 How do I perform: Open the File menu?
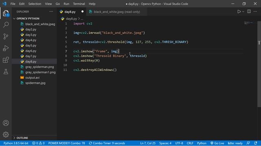pos(13,4)
